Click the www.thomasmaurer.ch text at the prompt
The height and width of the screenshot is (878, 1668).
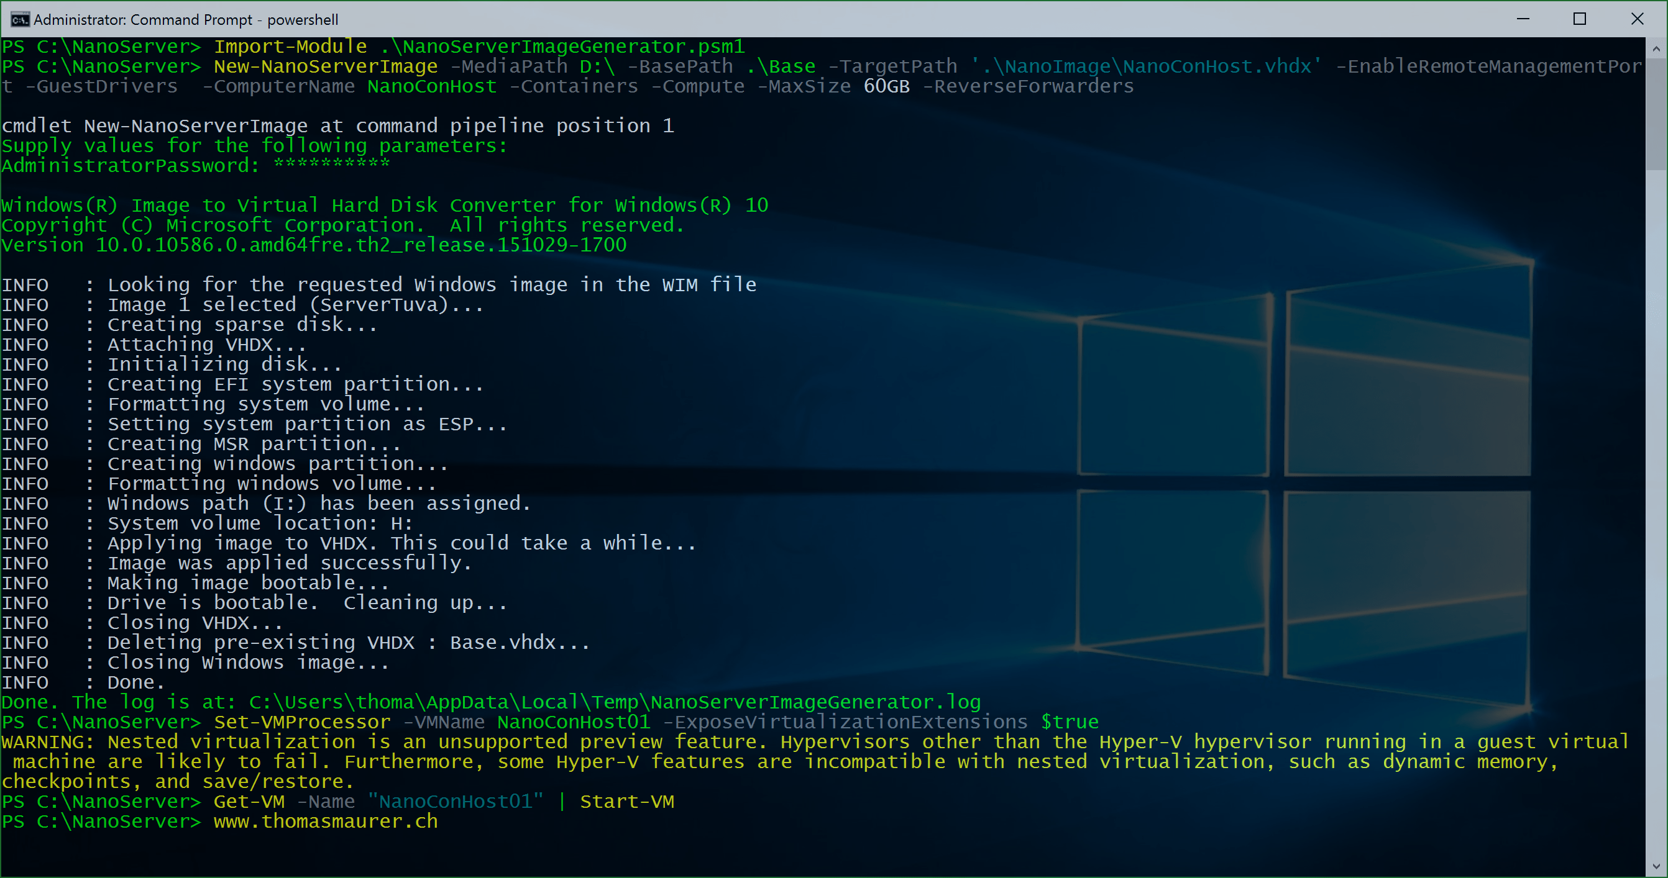pyautogui.click(x=326, y=821)
